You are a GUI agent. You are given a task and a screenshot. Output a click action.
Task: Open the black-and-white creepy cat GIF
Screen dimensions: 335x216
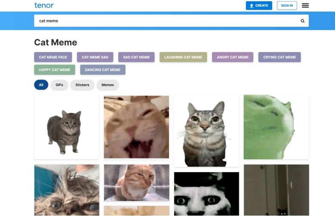coord(206,194)
